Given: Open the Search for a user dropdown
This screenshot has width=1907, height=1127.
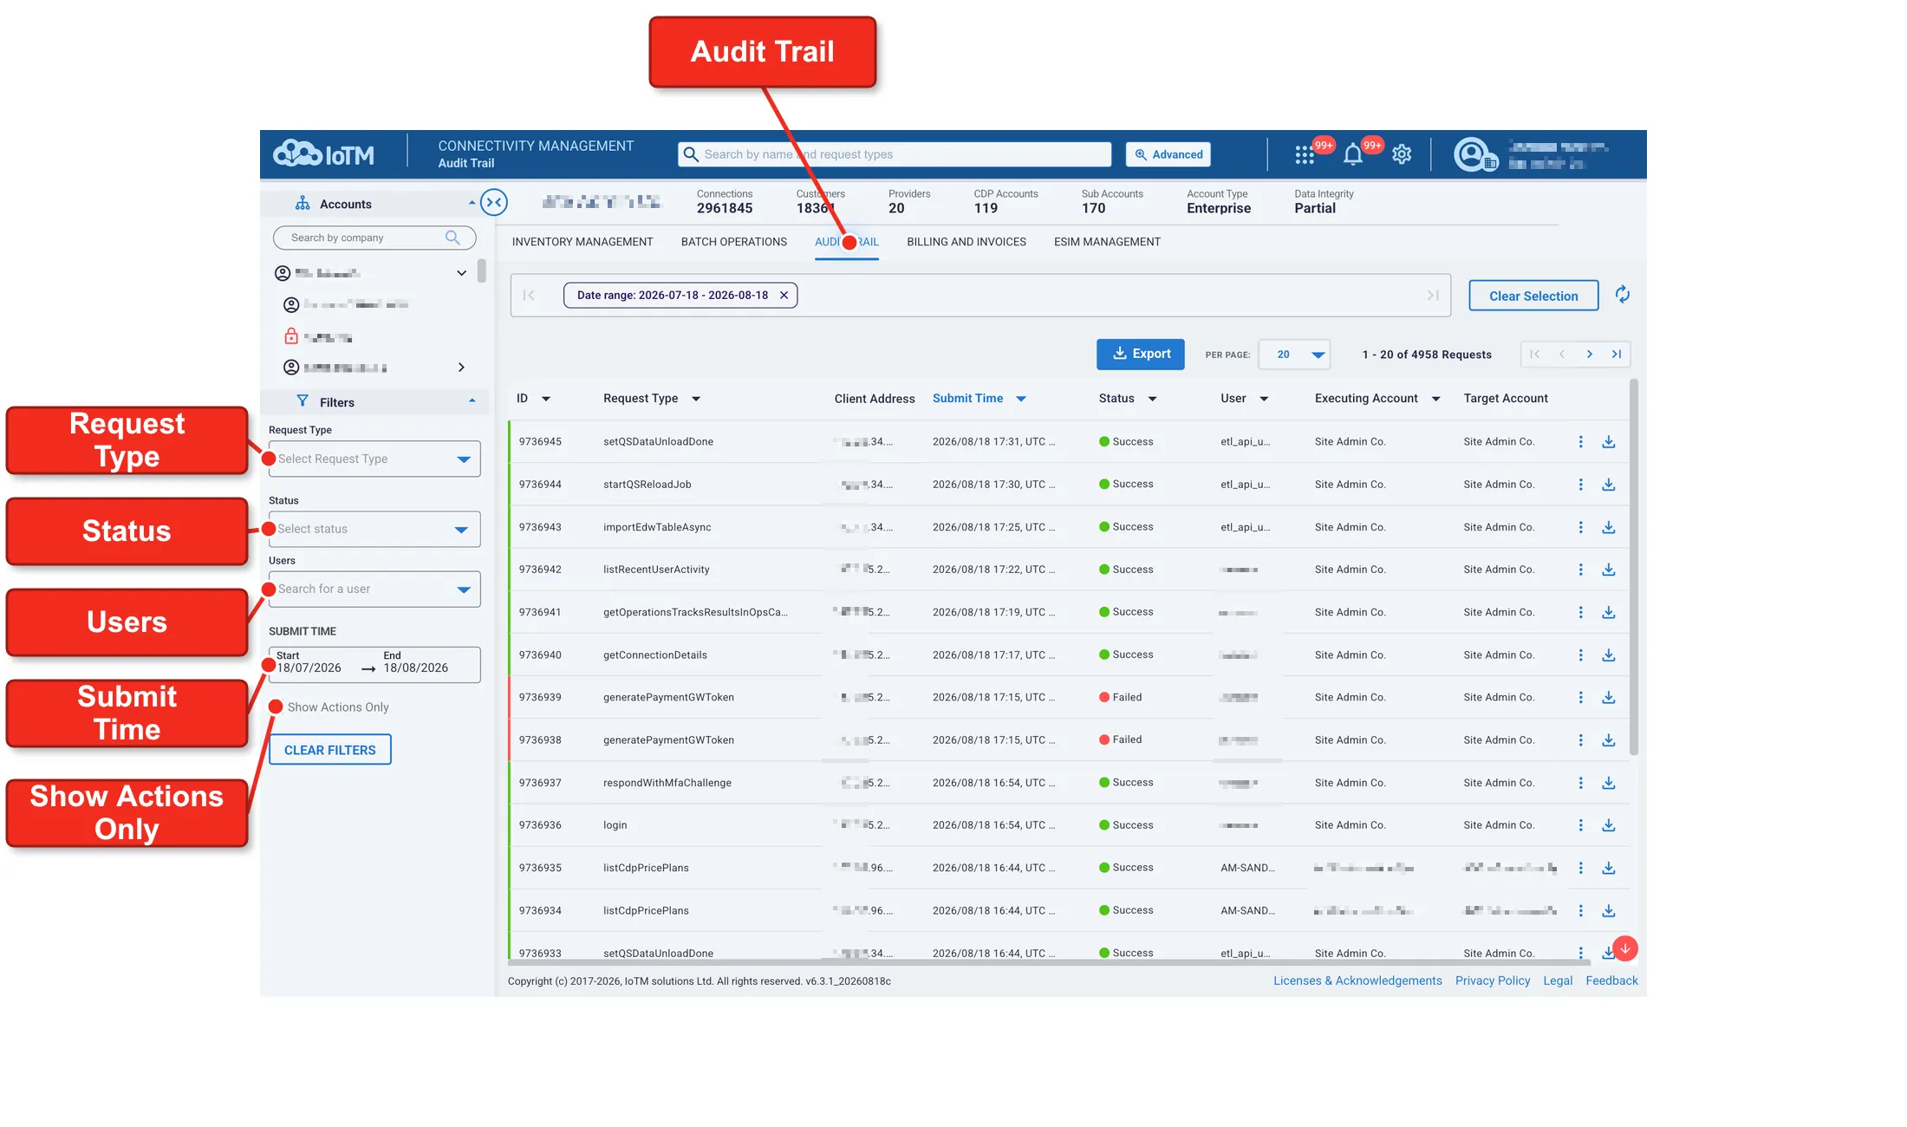Looking at the screenshot, I should tap(374, 590).
